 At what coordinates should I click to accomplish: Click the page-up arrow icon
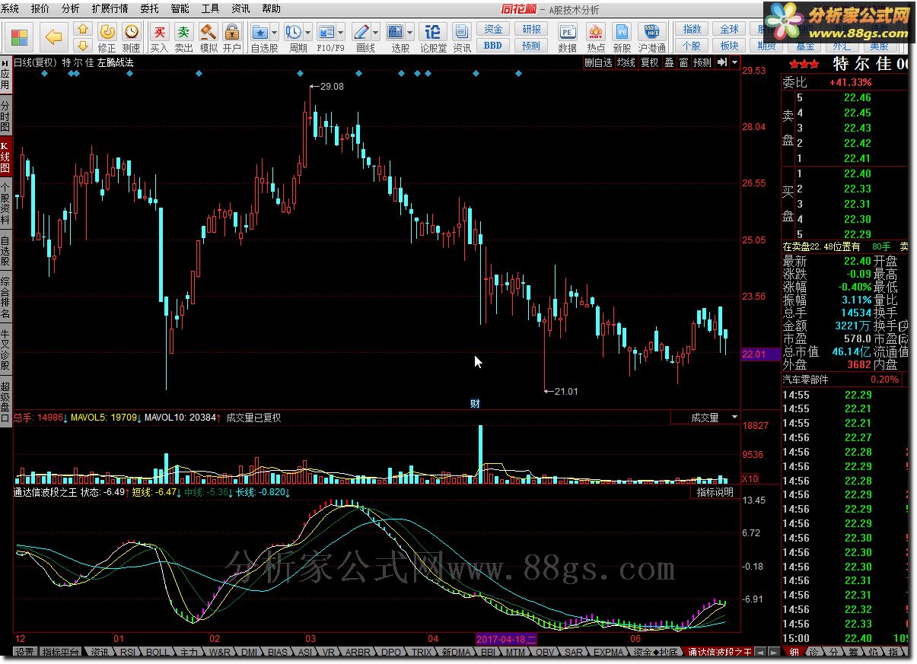[x=83, y=29]
